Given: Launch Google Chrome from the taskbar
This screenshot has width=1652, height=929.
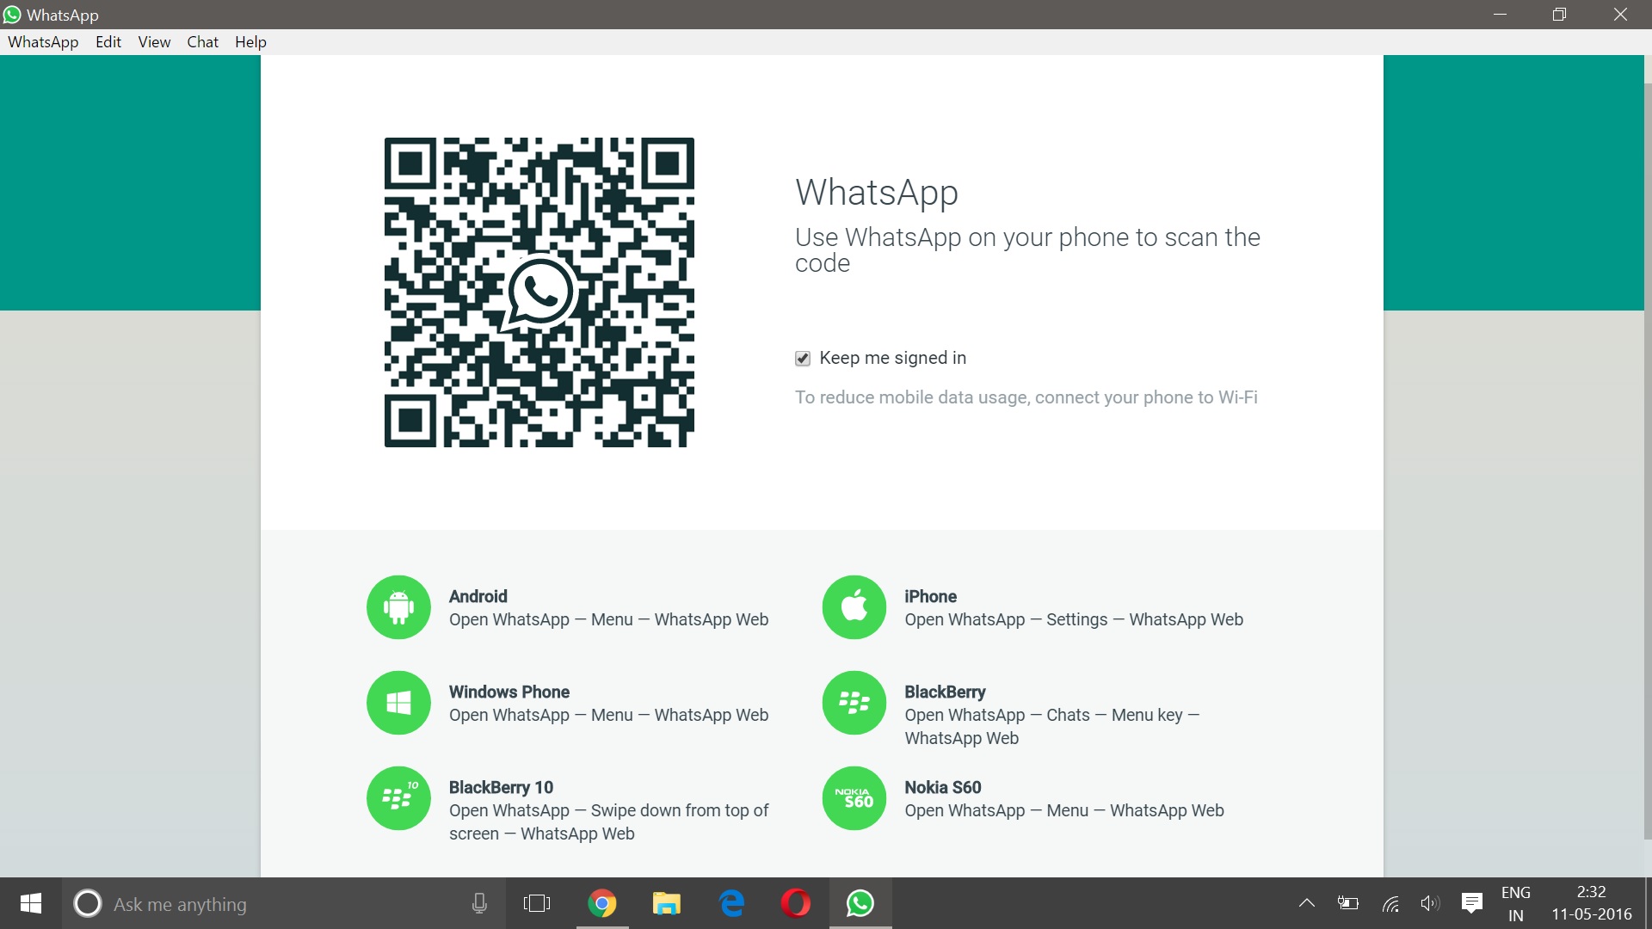Looking at the screenshot, I should point(602,903).
